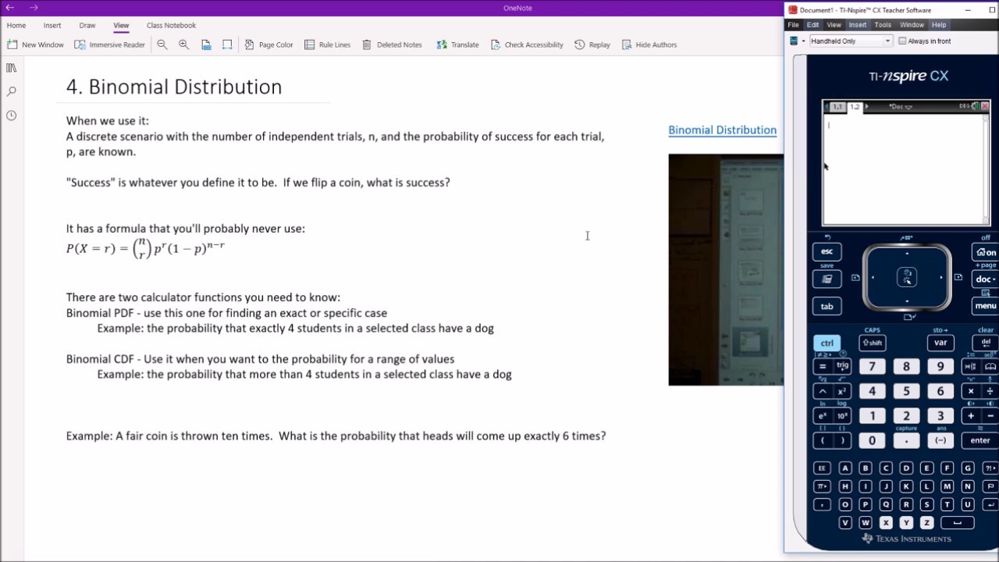Click the ctrl key on calculator
Screen dimensions: 999x562
[x=827, y=343]
